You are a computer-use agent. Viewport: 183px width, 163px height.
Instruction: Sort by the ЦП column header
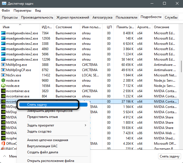108,27
